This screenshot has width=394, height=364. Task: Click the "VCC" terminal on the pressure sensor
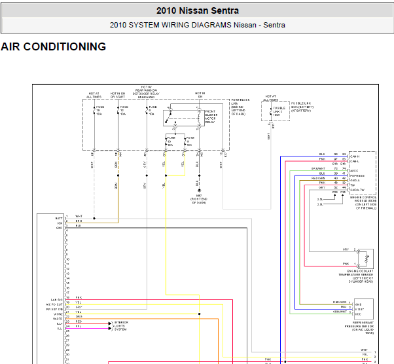(358, 314)
